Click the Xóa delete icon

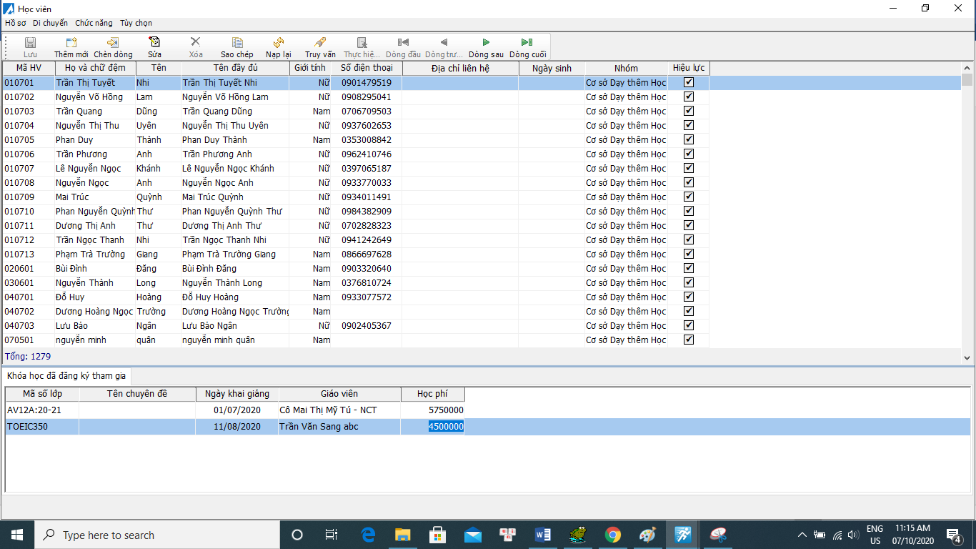(x=196, y=42)
